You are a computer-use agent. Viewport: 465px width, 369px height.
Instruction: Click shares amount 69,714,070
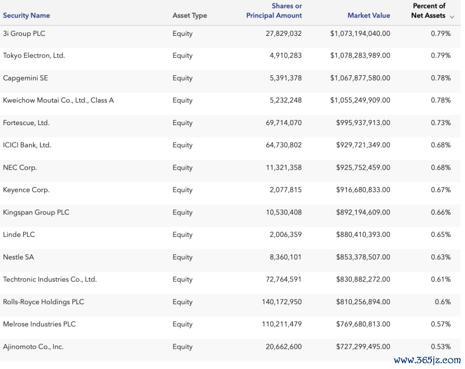284,123
